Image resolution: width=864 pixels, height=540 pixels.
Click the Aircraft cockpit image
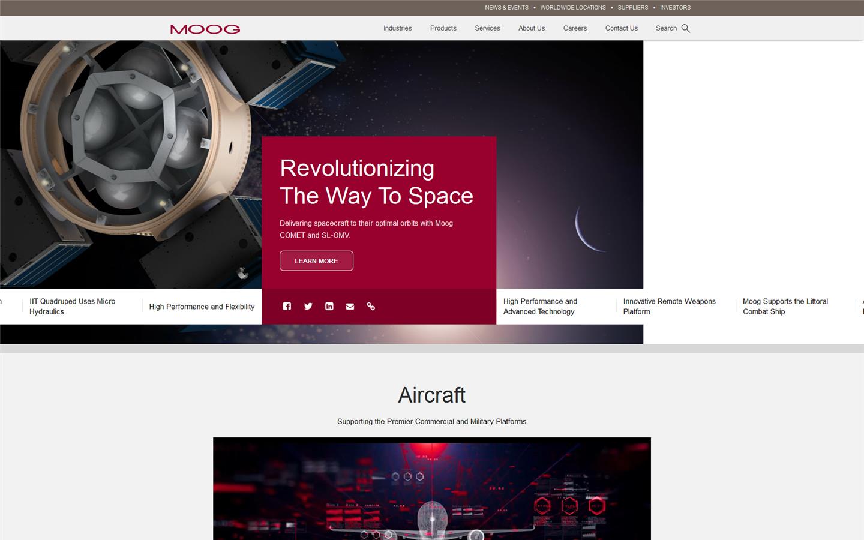431,489
